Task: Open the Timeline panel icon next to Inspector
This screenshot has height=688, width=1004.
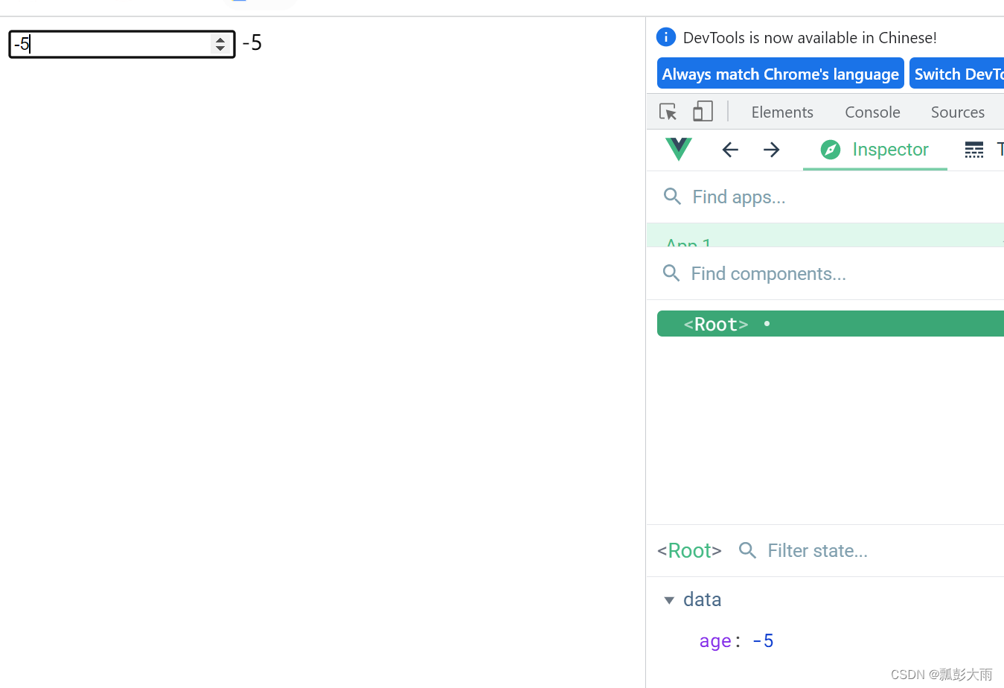Action: click(x=973, y=149)
